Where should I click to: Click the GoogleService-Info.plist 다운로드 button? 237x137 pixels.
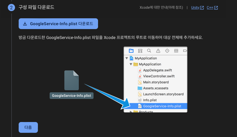click(x=58, y=24)
